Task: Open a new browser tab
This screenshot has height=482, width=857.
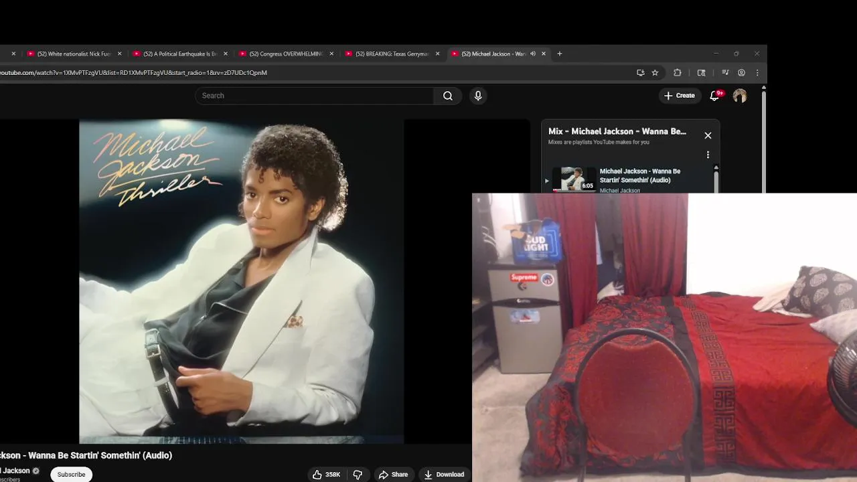Action: (x=560, y=54)
